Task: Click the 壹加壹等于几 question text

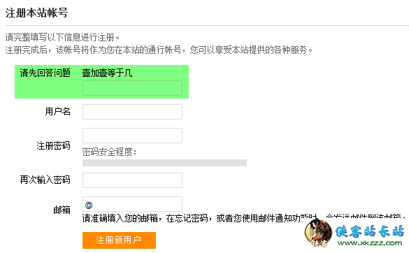Action: click(107, 73)
